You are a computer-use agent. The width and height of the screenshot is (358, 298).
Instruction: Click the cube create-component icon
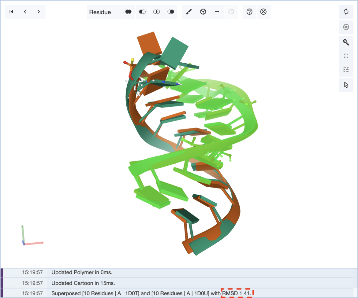203,12
